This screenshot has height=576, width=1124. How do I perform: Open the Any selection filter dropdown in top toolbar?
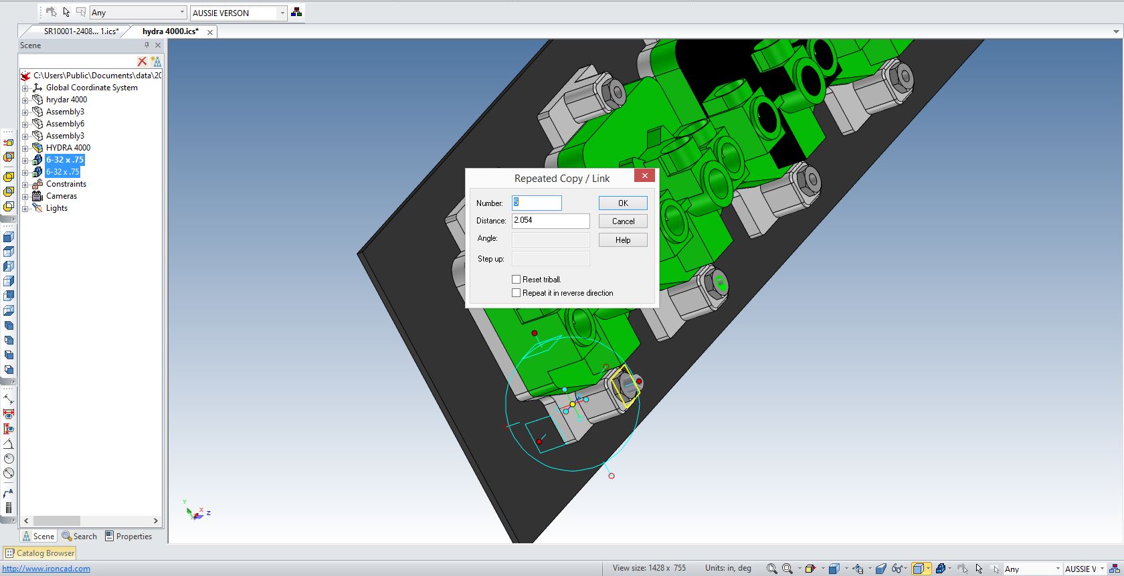pos(182,13)
